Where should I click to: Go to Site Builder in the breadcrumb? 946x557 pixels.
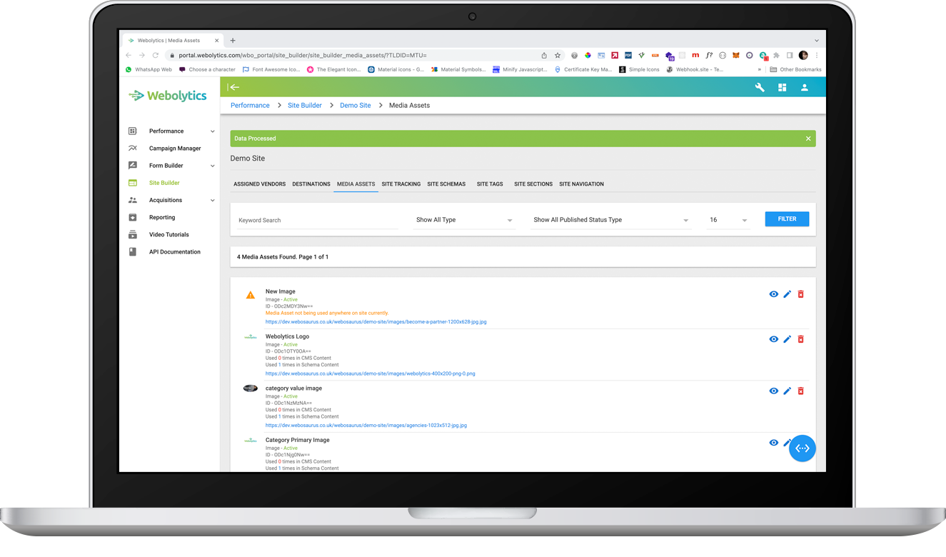[305, 106]
